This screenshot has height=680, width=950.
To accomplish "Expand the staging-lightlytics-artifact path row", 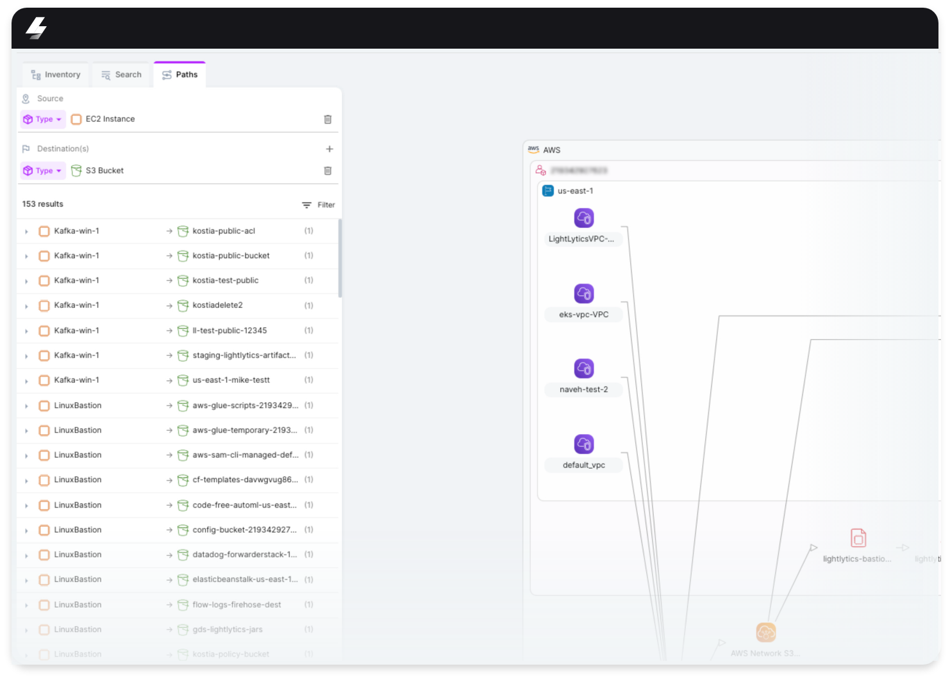I will (26, 356).
